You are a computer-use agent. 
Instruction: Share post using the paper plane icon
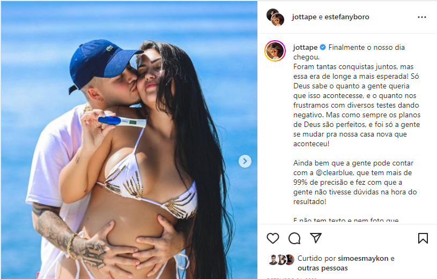316,238
